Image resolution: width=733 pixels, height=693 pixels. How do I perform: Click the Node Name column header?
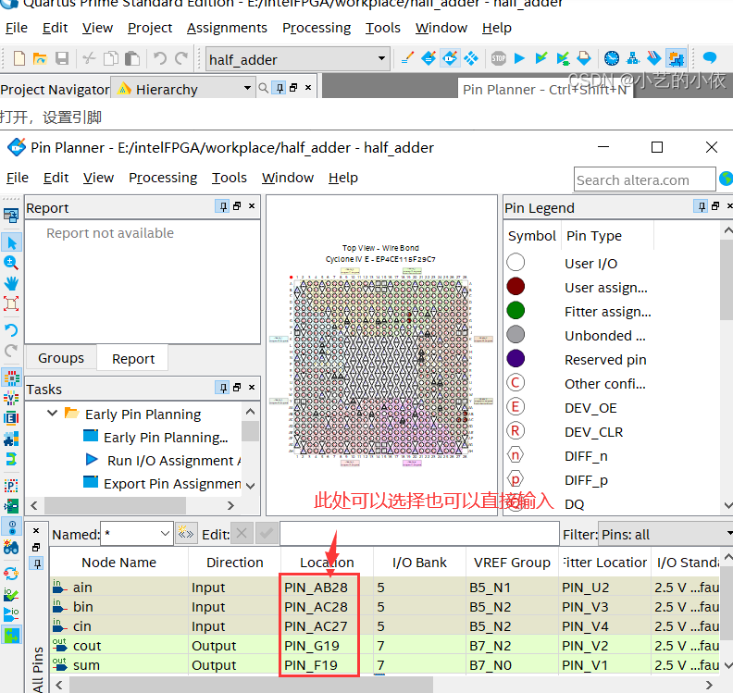118,563
